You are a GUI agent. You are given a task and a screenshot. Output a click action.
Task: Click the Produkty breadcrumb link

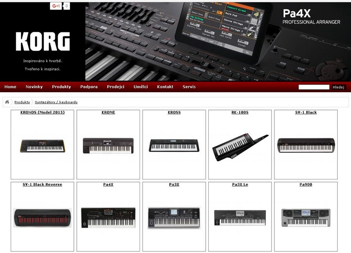[x=22, y=102]
